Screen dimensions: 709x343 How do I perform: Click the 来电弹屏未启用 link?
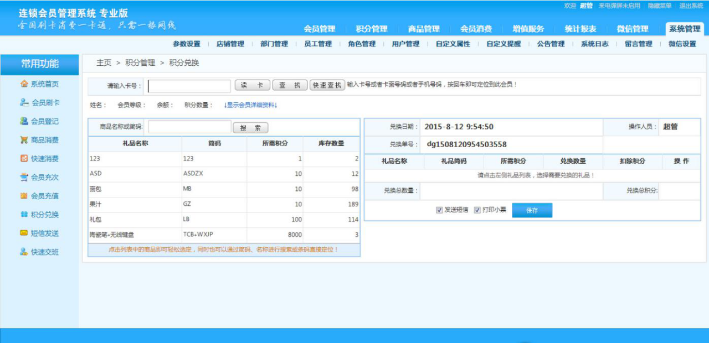pos(619,6)
